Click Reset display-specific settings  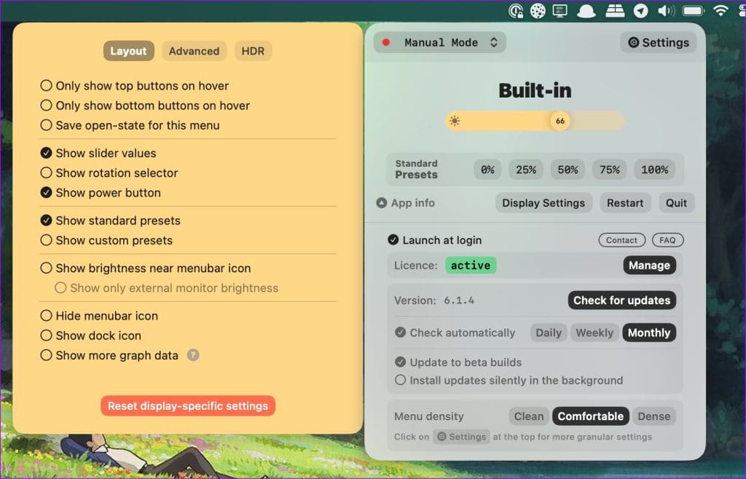click(188, 405)
